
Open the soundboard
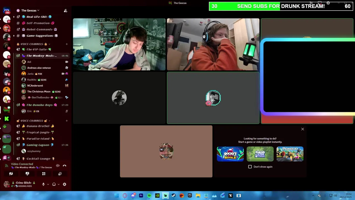coord(60,174)
